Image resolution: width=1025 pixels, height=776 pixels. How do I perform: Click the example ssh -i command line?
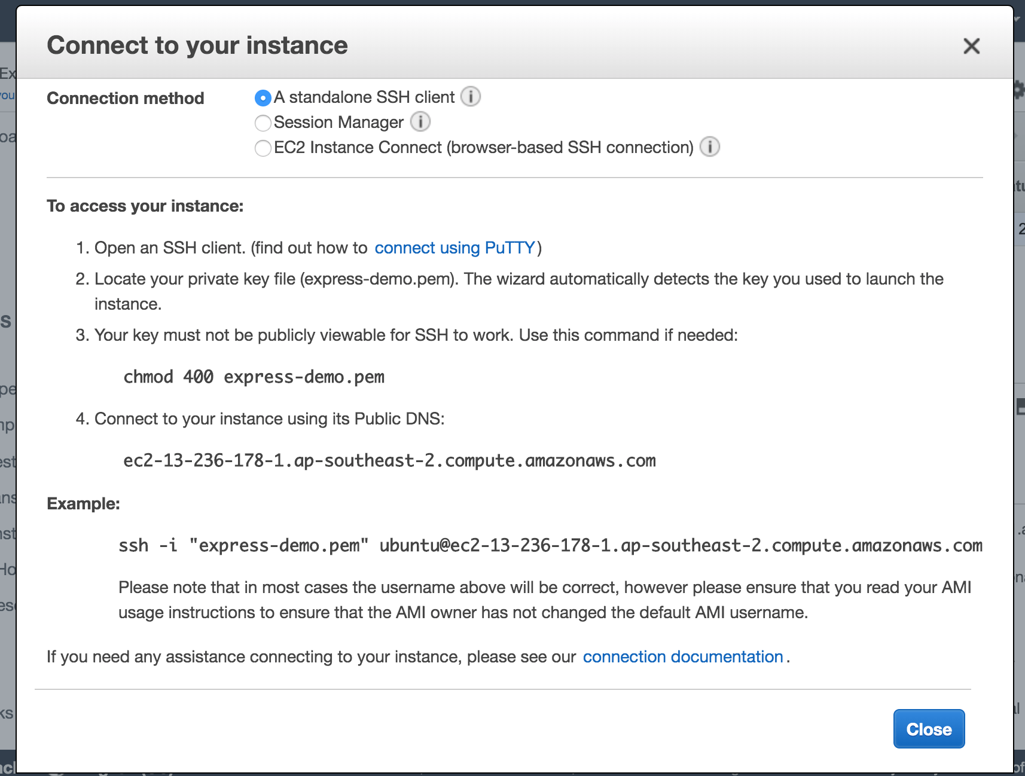(550, 546)
